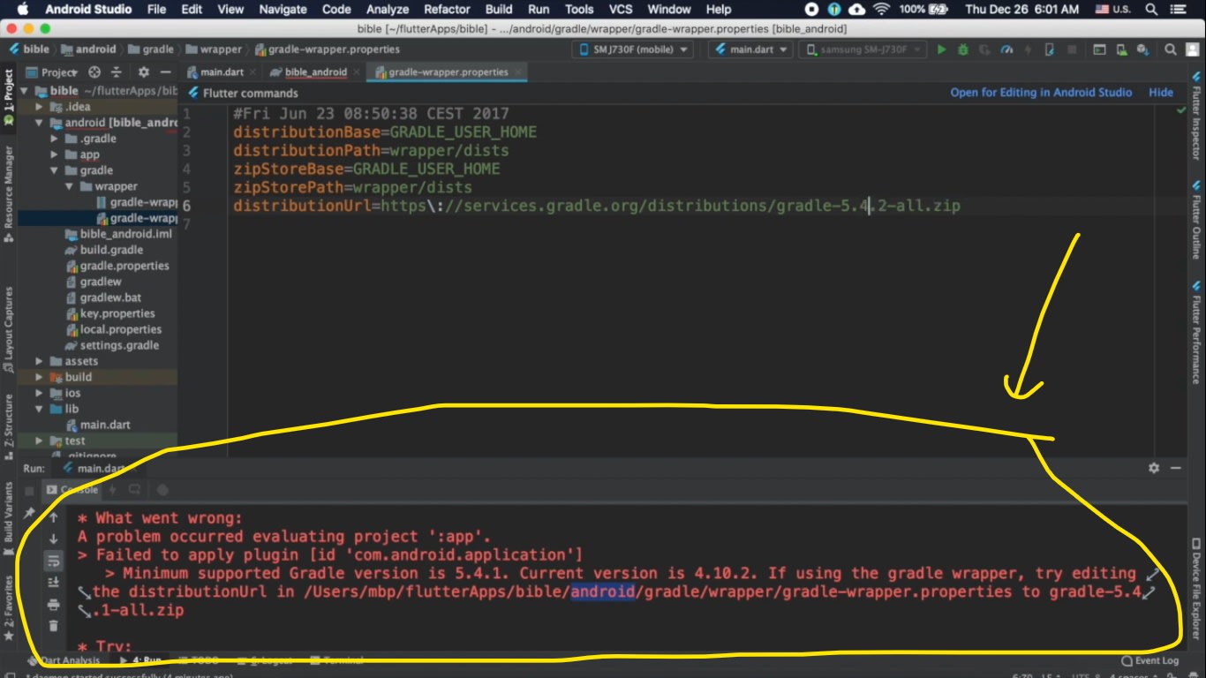Collapse the android [bible_android] folder
Viewport: 1206px width, 678px height.
(40, 123)
